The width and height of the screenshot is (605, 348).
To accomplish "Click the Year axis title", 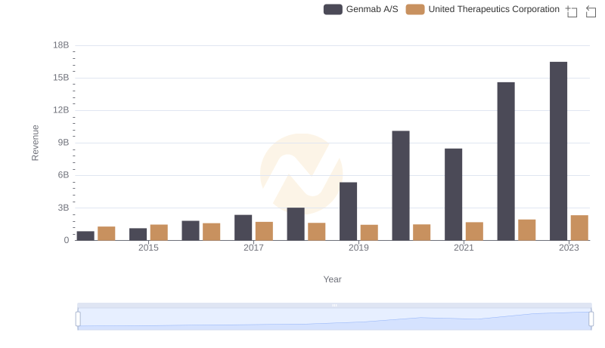I will [332, 279].
